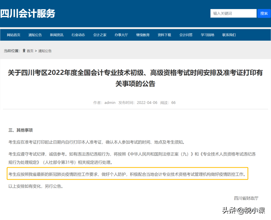The height and width of the screenshot is (220, 271).
Task: Open the 办事大厅 navigation item
Action: point(121,35)
